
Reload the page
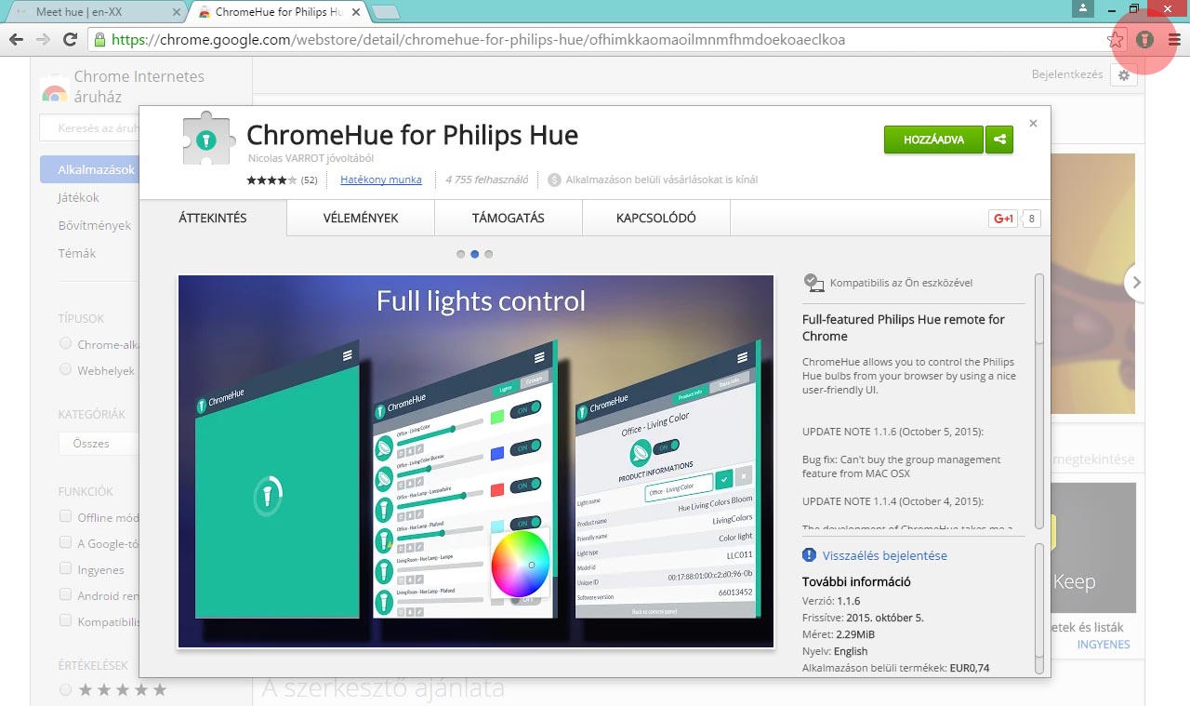70,40
